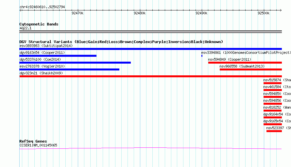Click the DGV Structural Variants track title

[x=121, y=42]
